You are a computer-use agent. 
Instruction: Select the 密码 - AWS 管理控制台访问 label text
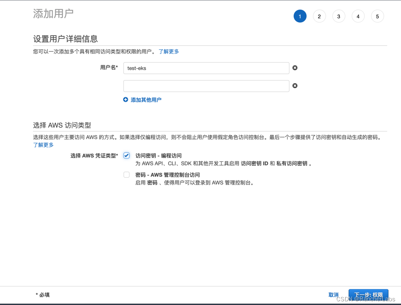(168, 175)
